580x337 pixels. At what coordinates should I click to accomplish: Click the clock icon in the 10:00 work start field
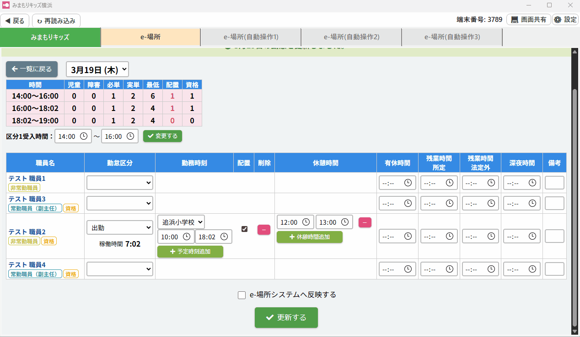coord(187,237)
